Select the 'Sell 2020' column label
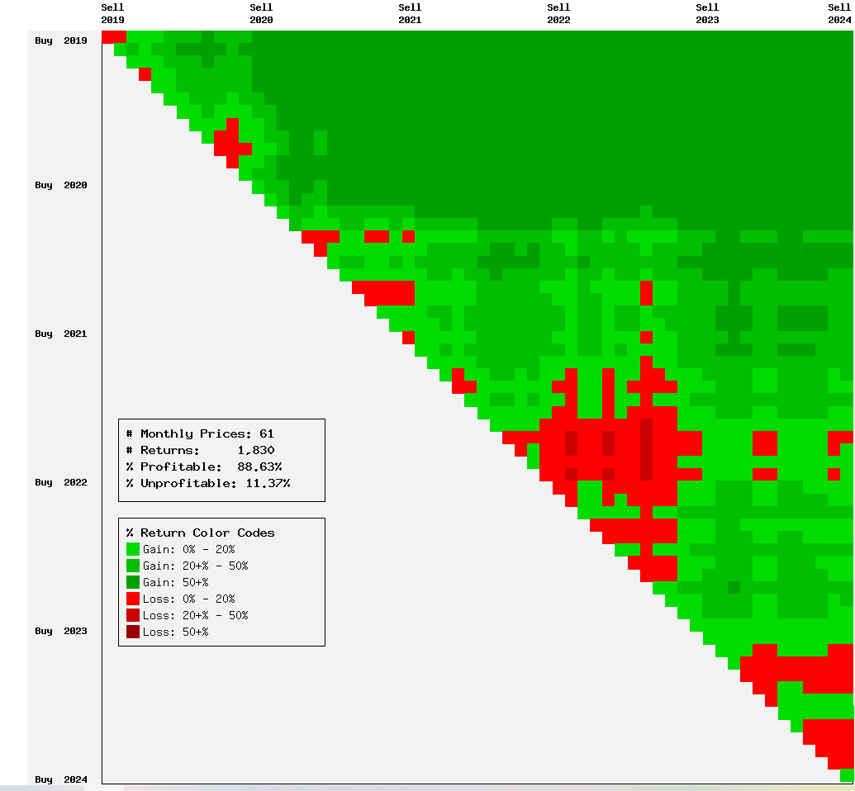 [261, 13]
